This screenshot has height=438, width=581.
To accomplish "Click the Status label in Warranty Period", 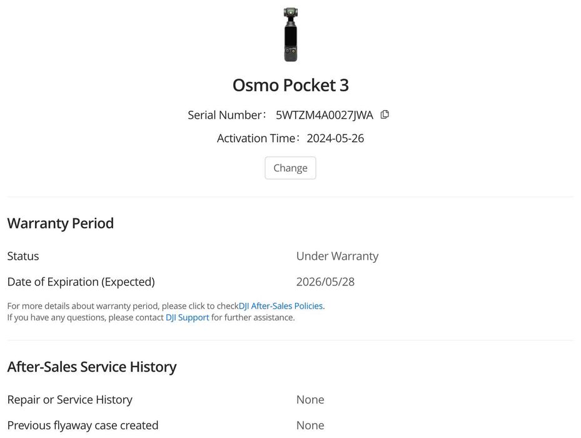I will coord(23,256).
